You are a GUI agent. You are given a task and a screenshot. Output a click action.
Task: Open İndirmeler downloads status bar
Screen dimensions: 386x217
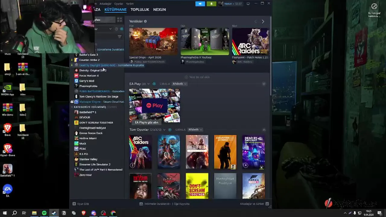[x=164, y=204]
